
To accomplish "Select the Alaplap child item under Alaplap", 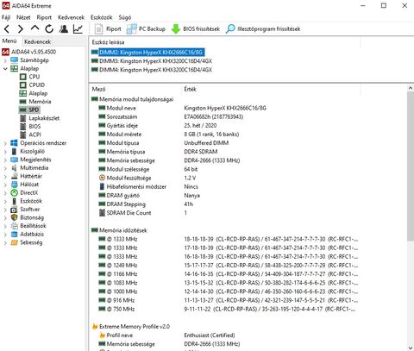I will click(38, 93).
